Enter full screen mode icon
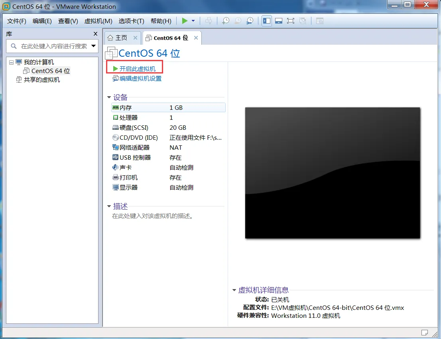The width and height of the screenshot is (441, 339). pos(291,21)
